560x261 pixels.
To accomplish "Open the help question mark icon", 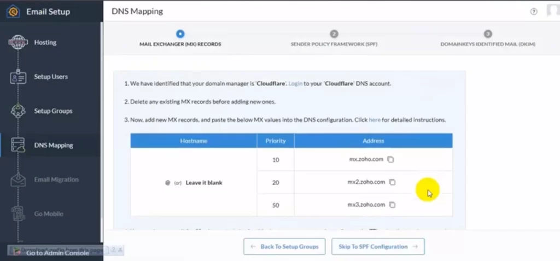I will tap(534, 11).
